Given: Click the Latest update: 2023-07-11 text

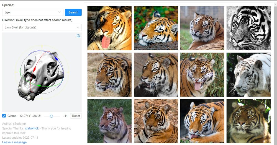Looking at the screenshot, I should (20, 138).
